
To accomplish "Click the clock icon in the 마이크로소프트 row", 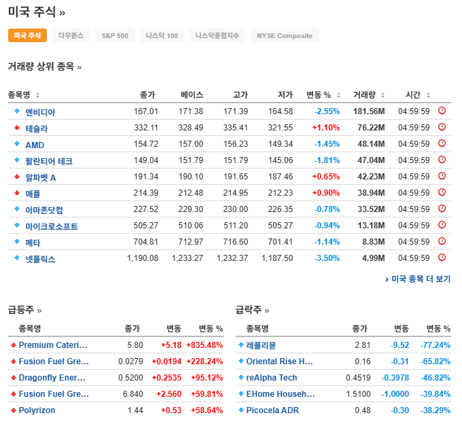I will [442, 225].
